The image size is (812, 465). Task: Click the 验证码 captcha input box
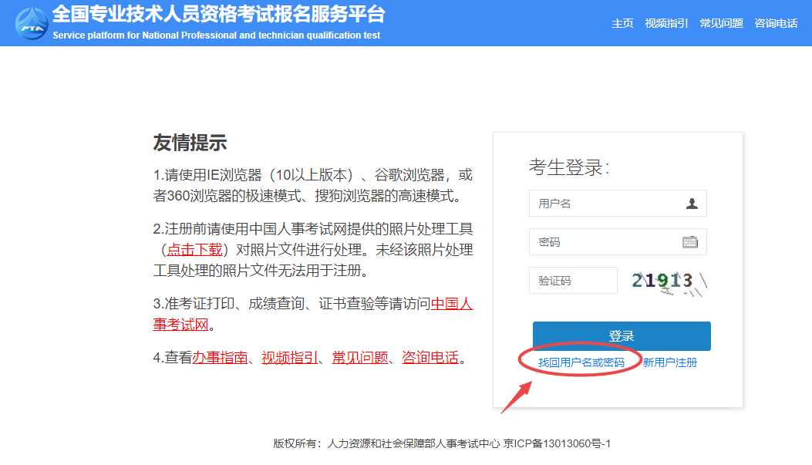(573, 280)
